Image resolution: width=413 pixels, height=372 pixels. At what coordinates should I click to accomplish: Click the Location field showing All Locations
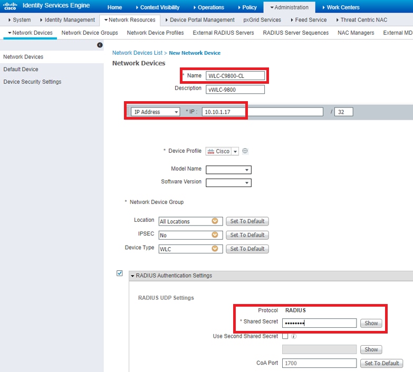pos(191,221)
